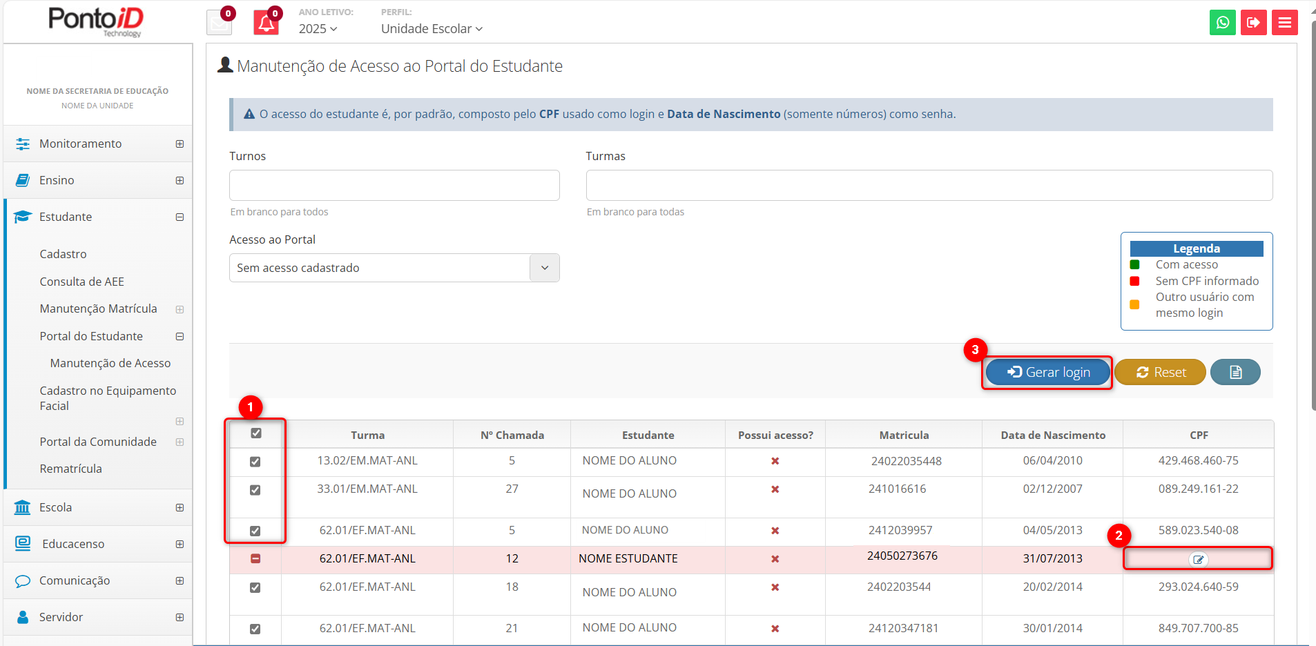Toggle the select-all checkbox in table header
The height and width of the screenshot is (646, 1316).
(256, 433)
